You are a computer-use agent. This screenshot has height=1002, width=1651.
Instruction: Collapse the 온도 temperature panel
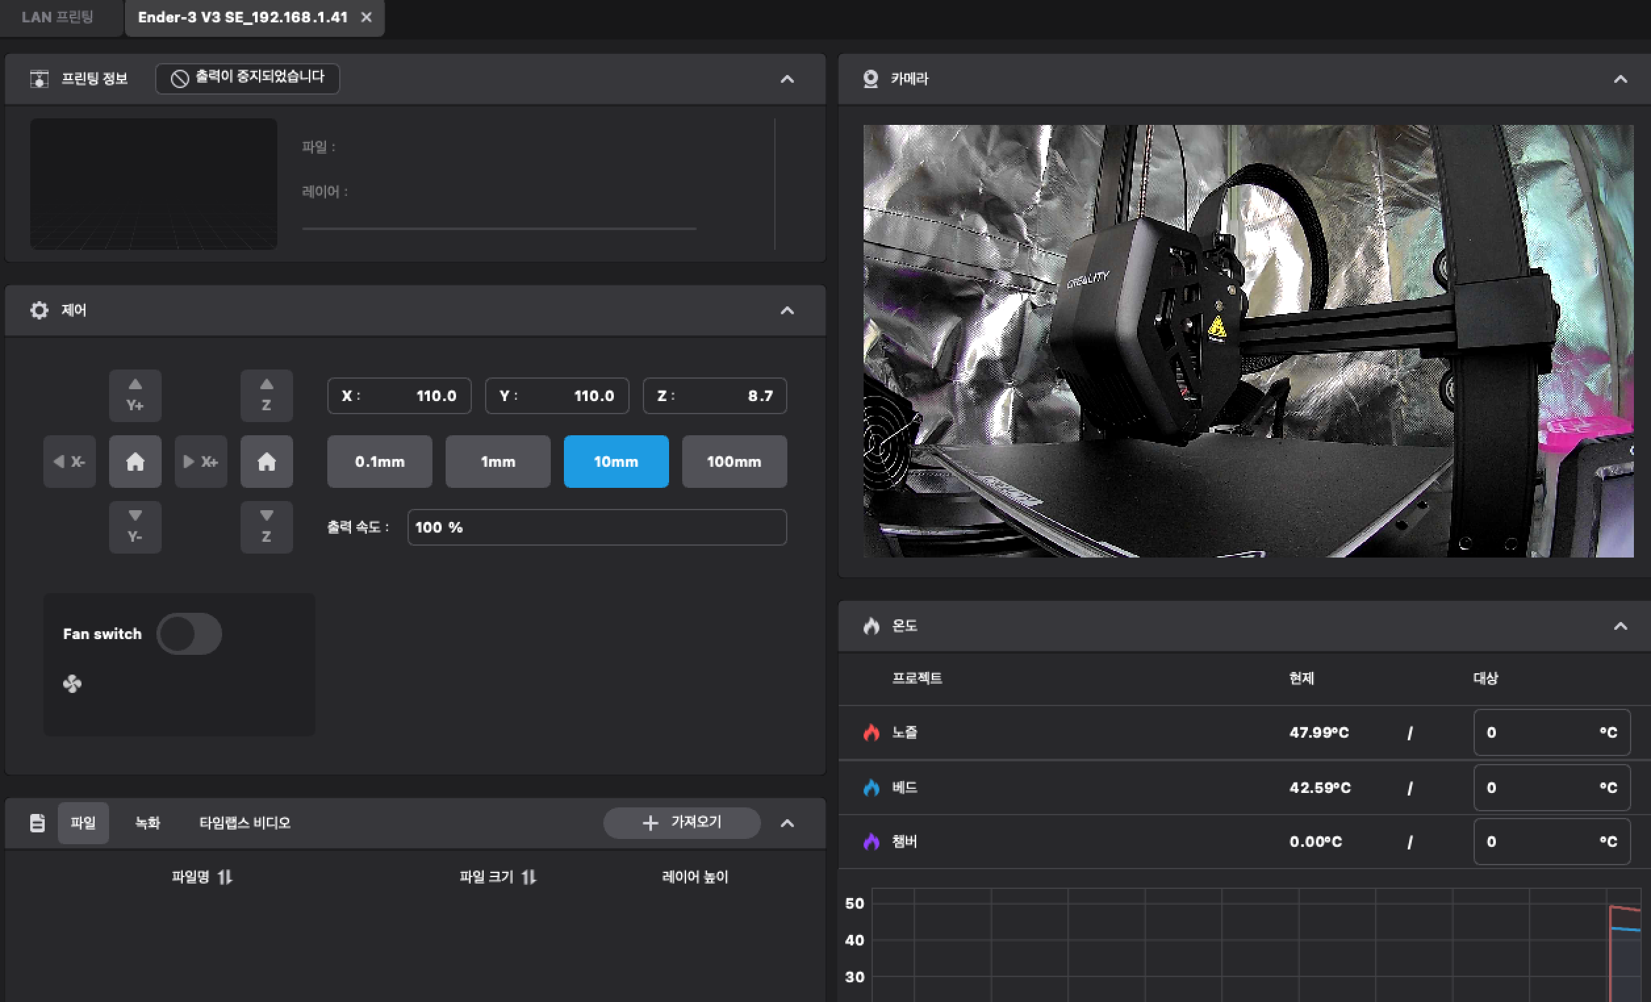pos(1620,626)
